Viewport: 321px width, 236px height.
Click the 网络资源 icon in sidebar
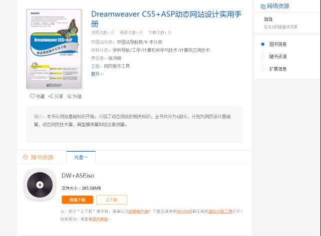coord(263,6)
